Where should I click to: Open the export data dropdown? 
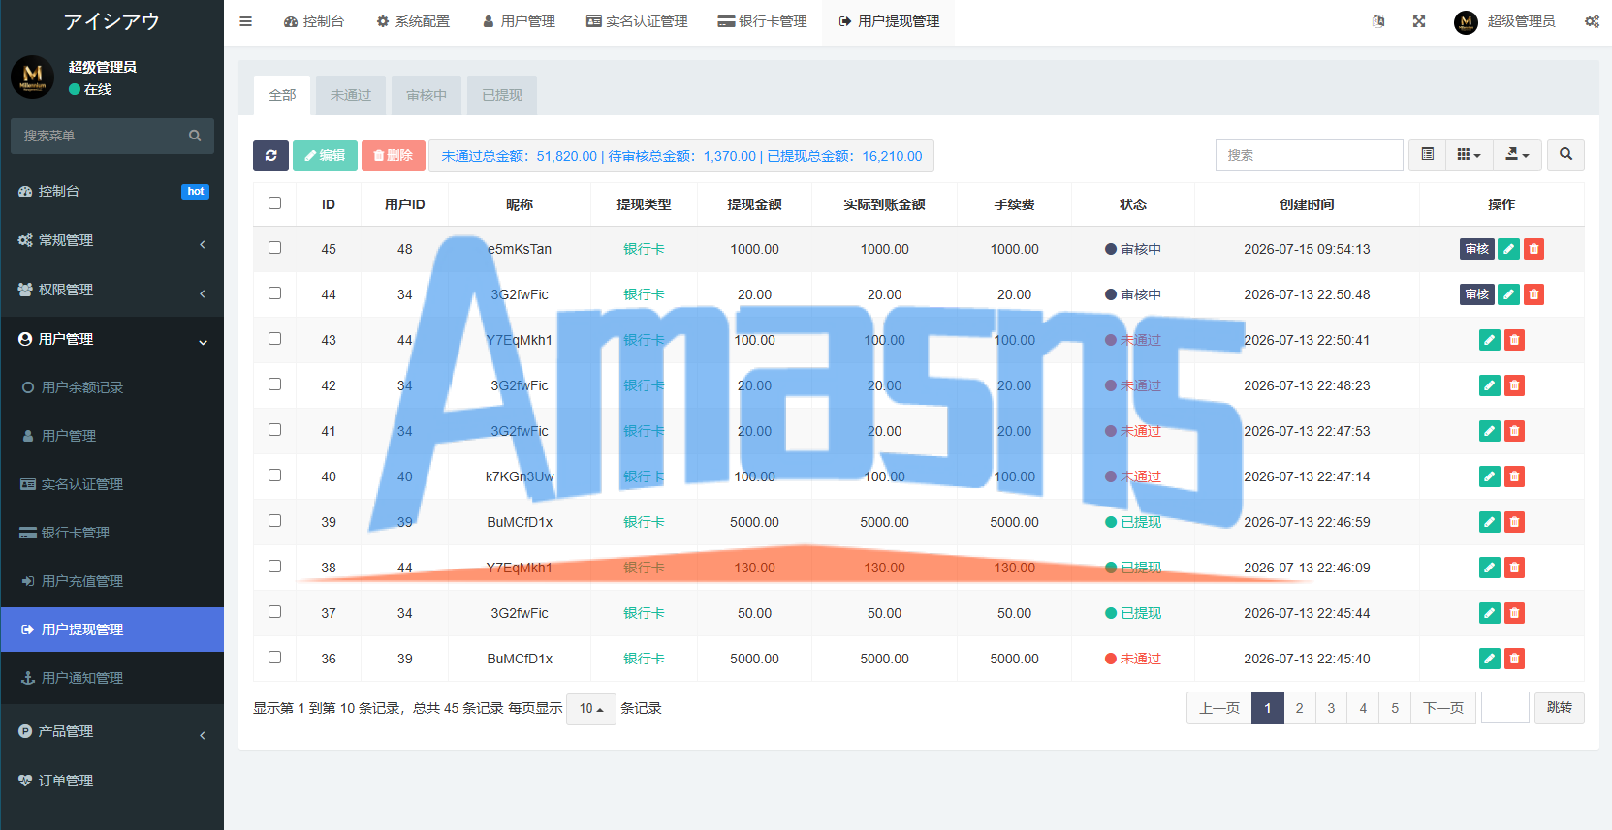[1517, 155]
